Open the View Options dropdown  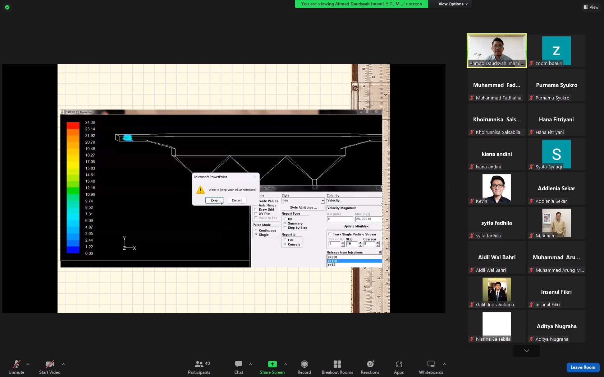point(453,4)
